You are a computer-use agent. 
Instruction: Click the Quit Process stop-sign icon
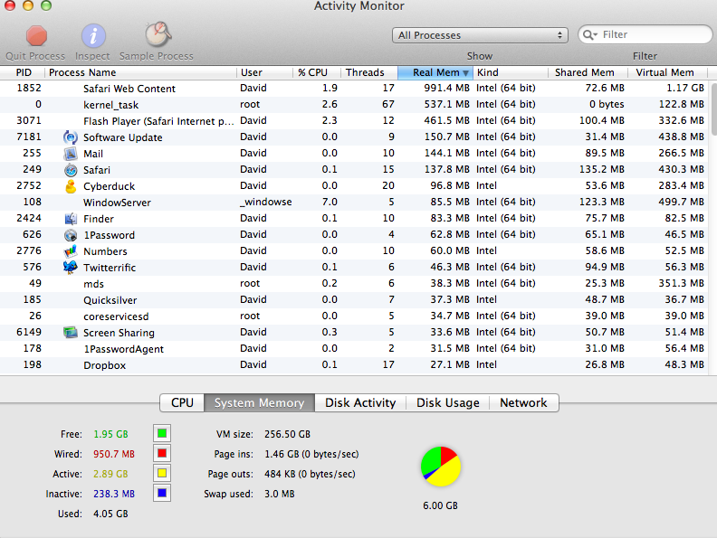coord(36,36)
